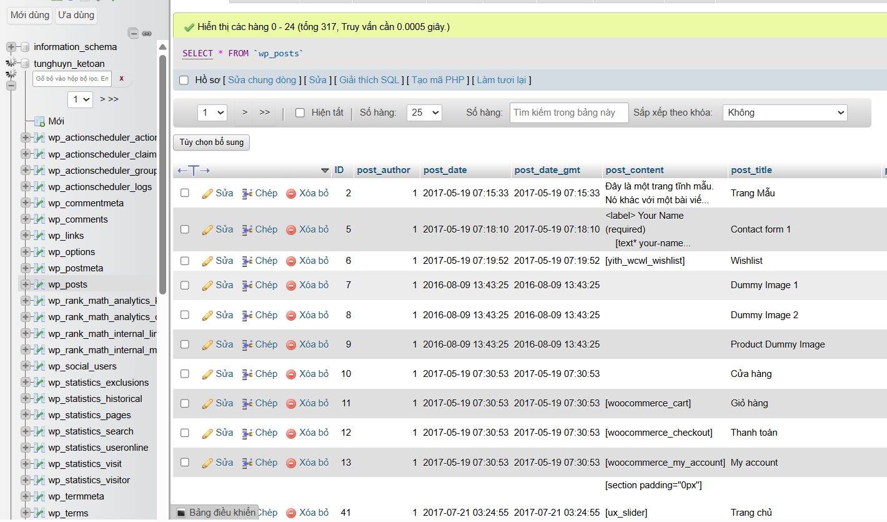This screenshot has height=522, width=887.
Task: Click the New table icon labeled Mới
Action: (x=39, y=121)
